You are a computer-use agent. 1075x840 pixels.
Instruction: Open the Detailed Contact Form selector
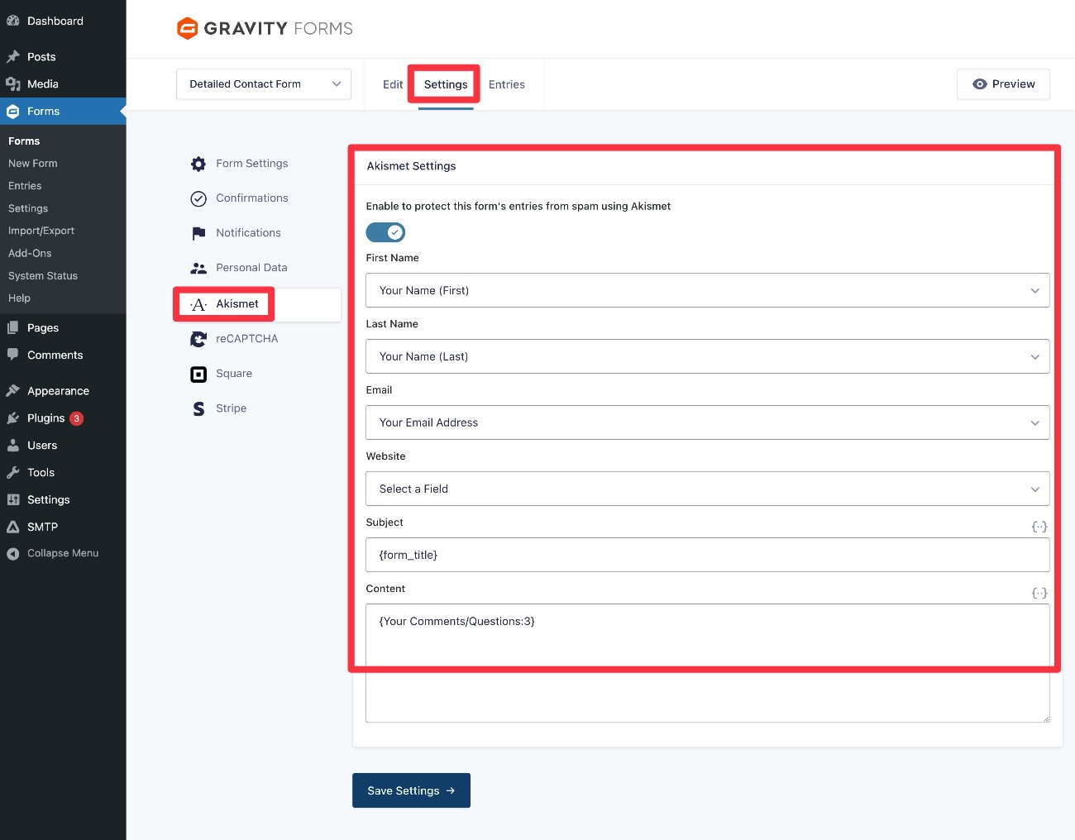(x=263, y=84)
